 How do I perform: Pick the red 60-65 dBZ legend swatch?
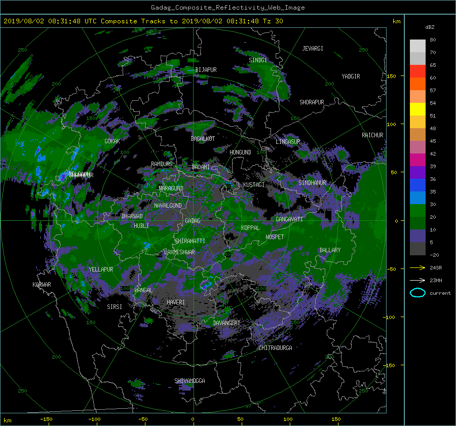[417, 71]
